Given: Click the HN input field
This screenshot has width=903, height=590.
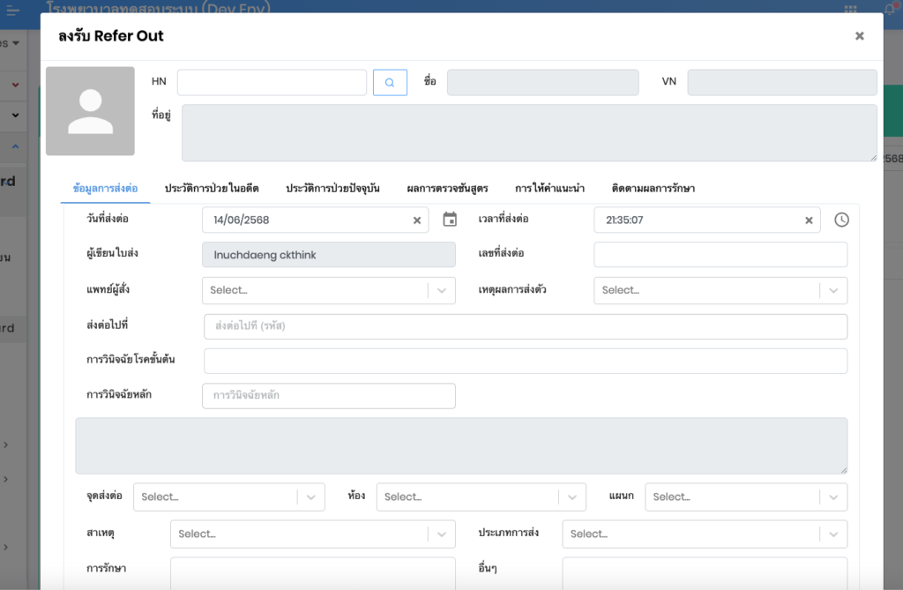Looking at the screenshot, I should (272, 83).
